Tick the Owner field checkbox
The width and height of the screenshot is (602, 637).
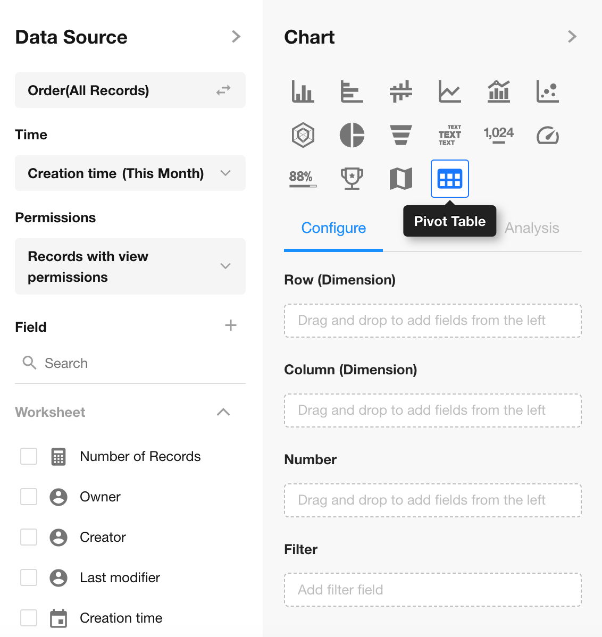(x=29, y=497)
